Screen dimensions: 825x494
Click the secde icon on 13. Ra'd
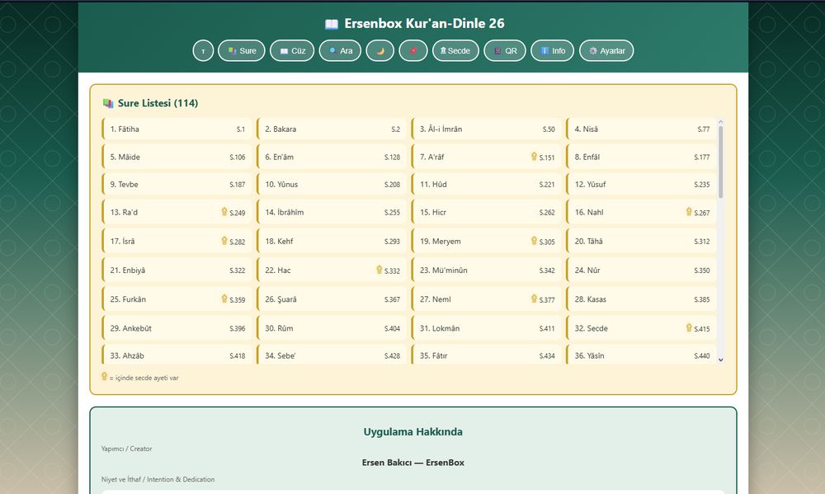click(224, 211)
